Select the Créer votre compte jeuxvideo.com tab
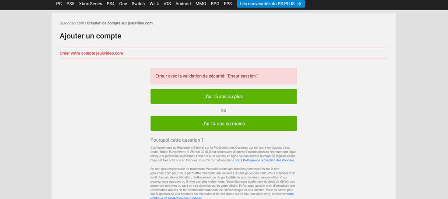Viewport: 448px width, 199px height. 91,53
